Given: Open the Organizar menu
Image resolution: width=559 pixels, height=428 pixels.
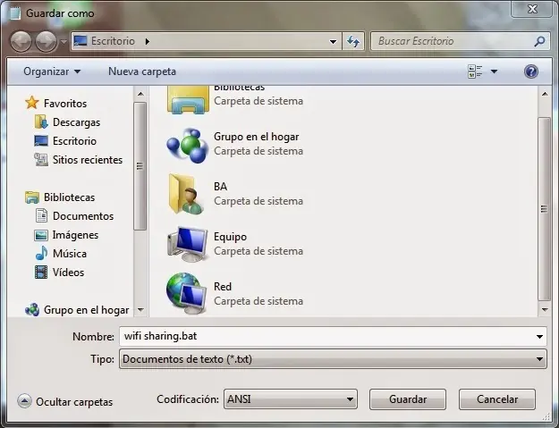Looking at the screenshot, I should tap(52, 71).
